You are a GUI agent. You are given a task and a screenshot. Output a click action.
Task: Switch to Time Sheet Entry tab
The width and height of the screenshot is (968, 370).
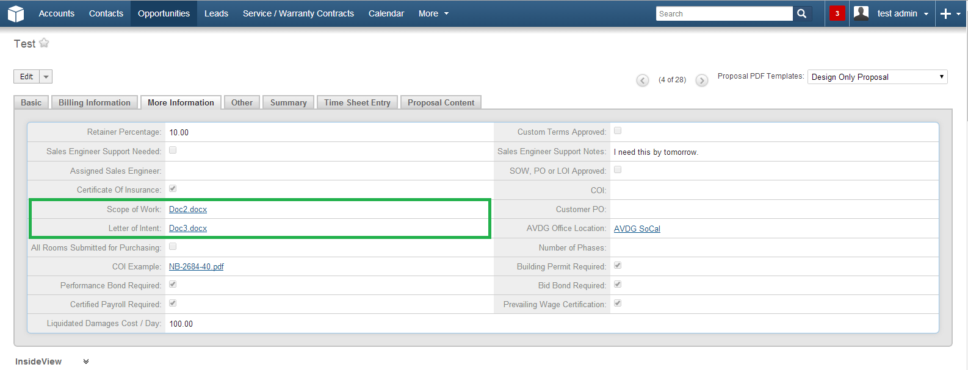[357, 102]
